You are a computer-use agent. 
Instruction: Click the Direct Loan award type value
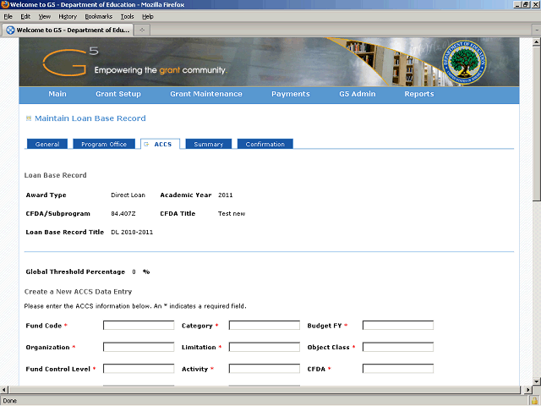pos(128,195)
